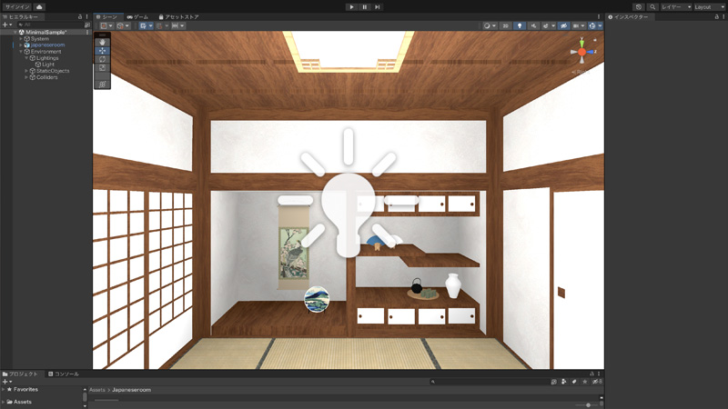Click the Project panel search field
This screenshot has width=728, height=409.
coord(489,382)
